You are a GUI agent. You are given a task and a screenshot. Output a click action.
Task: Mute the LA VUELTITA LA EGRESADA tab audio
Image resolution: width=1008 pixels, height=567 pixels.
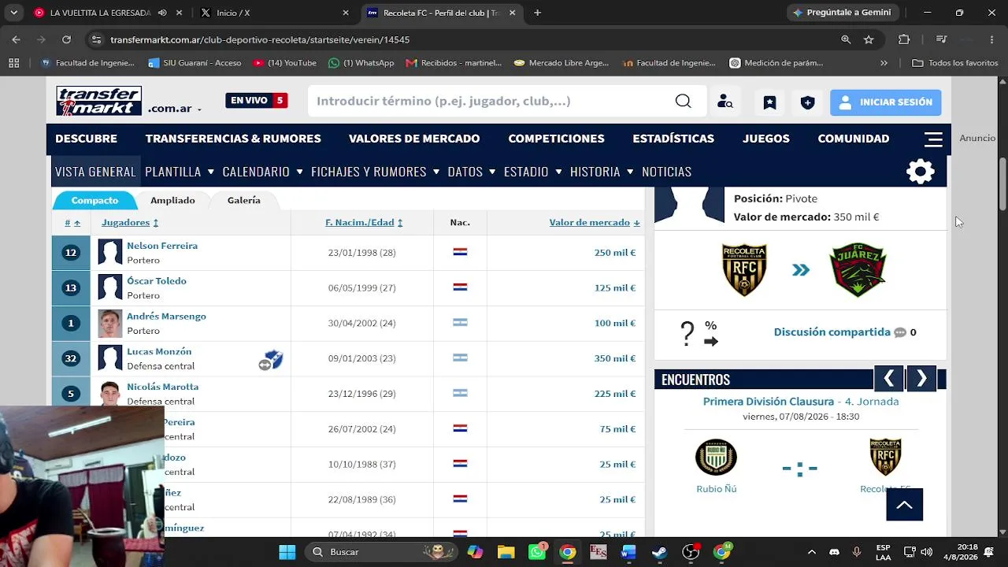point(162,13)
